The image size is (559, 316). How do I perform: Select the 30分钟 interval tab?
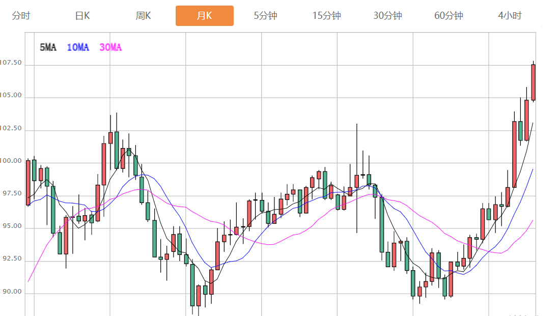[387, 16]
